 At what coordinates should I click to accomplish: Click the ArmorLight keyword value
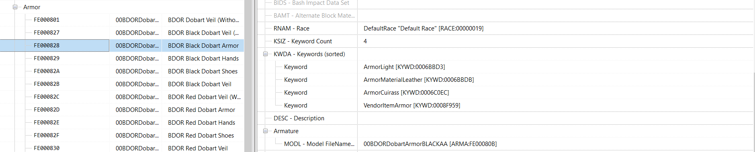[x=404, y=67]
